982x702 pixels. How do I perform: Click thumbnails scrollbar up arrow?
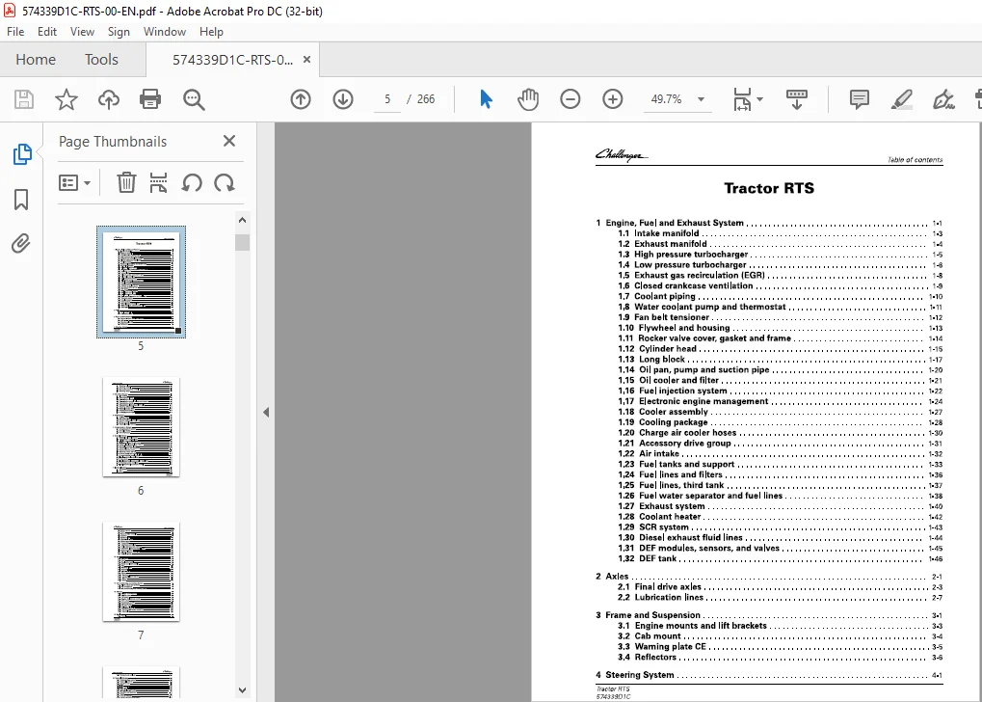click(243, 220)
